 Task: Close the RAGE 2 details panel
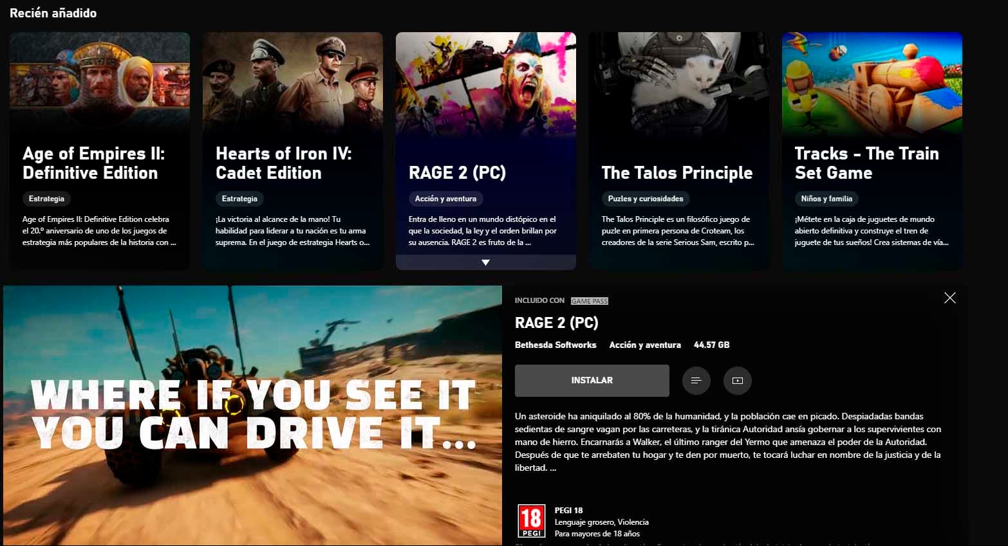tap(949, 298)
